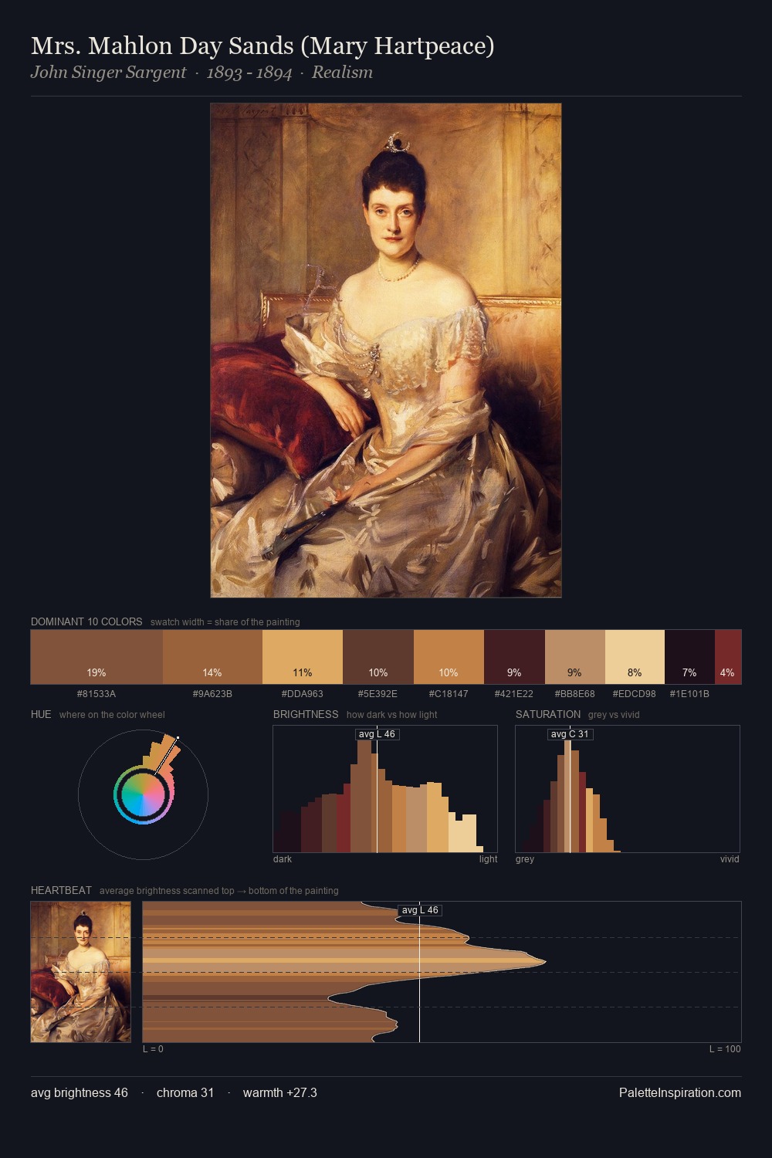This screenshot has height=1158, width=772.
Task: Click the 'BRIGHTNESS' section heading
Action: click(306, 714)
